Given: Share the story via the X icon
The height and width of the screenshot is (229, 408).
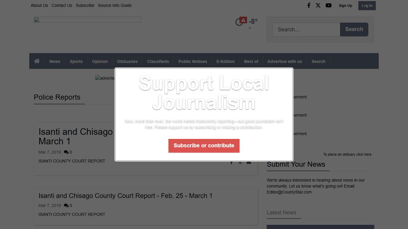Looking at the screenshot, I should tap(240, 163).
